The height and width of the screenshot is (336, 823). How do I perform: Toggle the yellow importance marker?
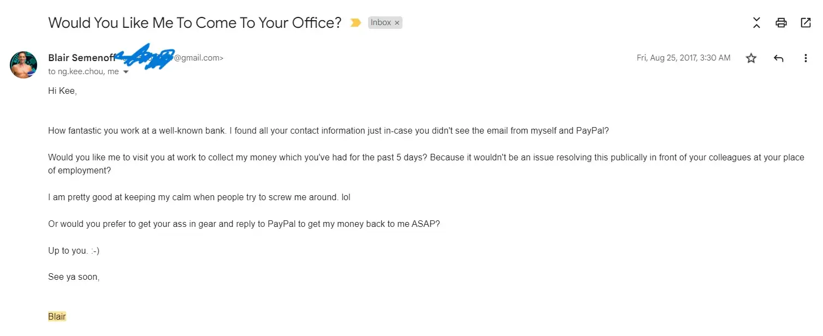(x=356, y=23)
